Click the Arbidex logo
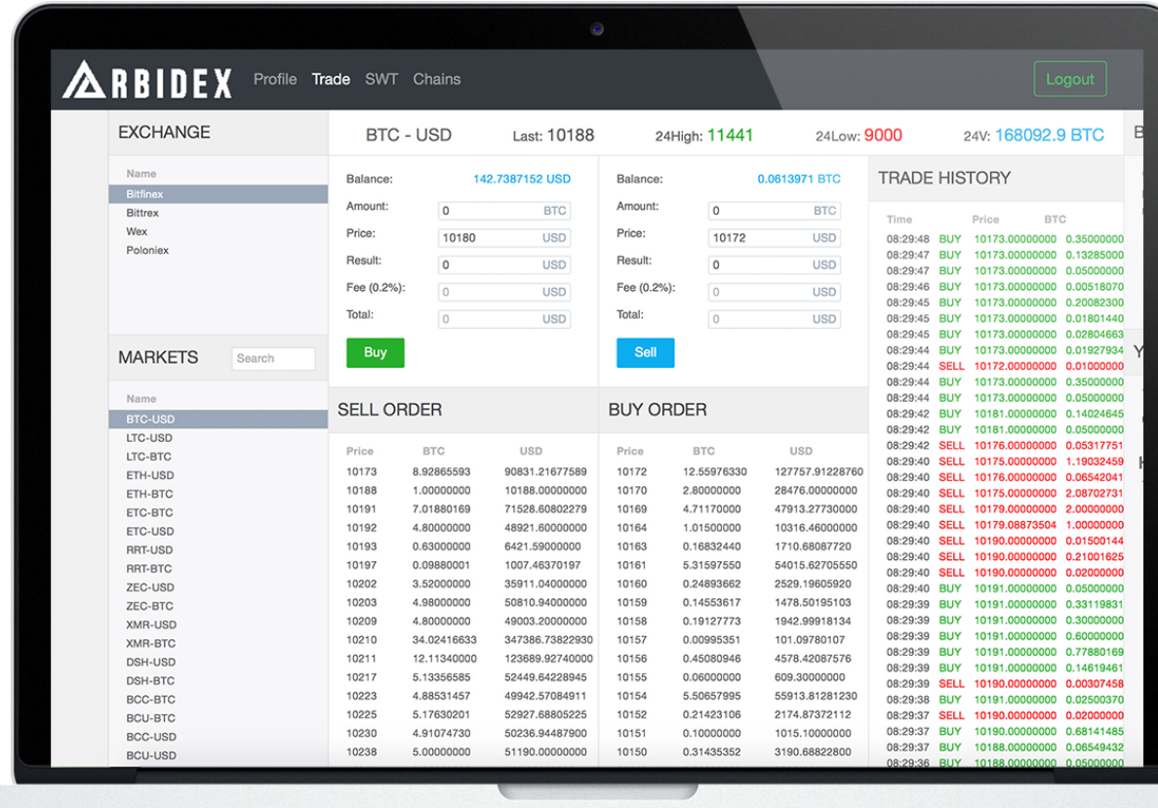1158x808 pixels. click(x=147, y=80)
